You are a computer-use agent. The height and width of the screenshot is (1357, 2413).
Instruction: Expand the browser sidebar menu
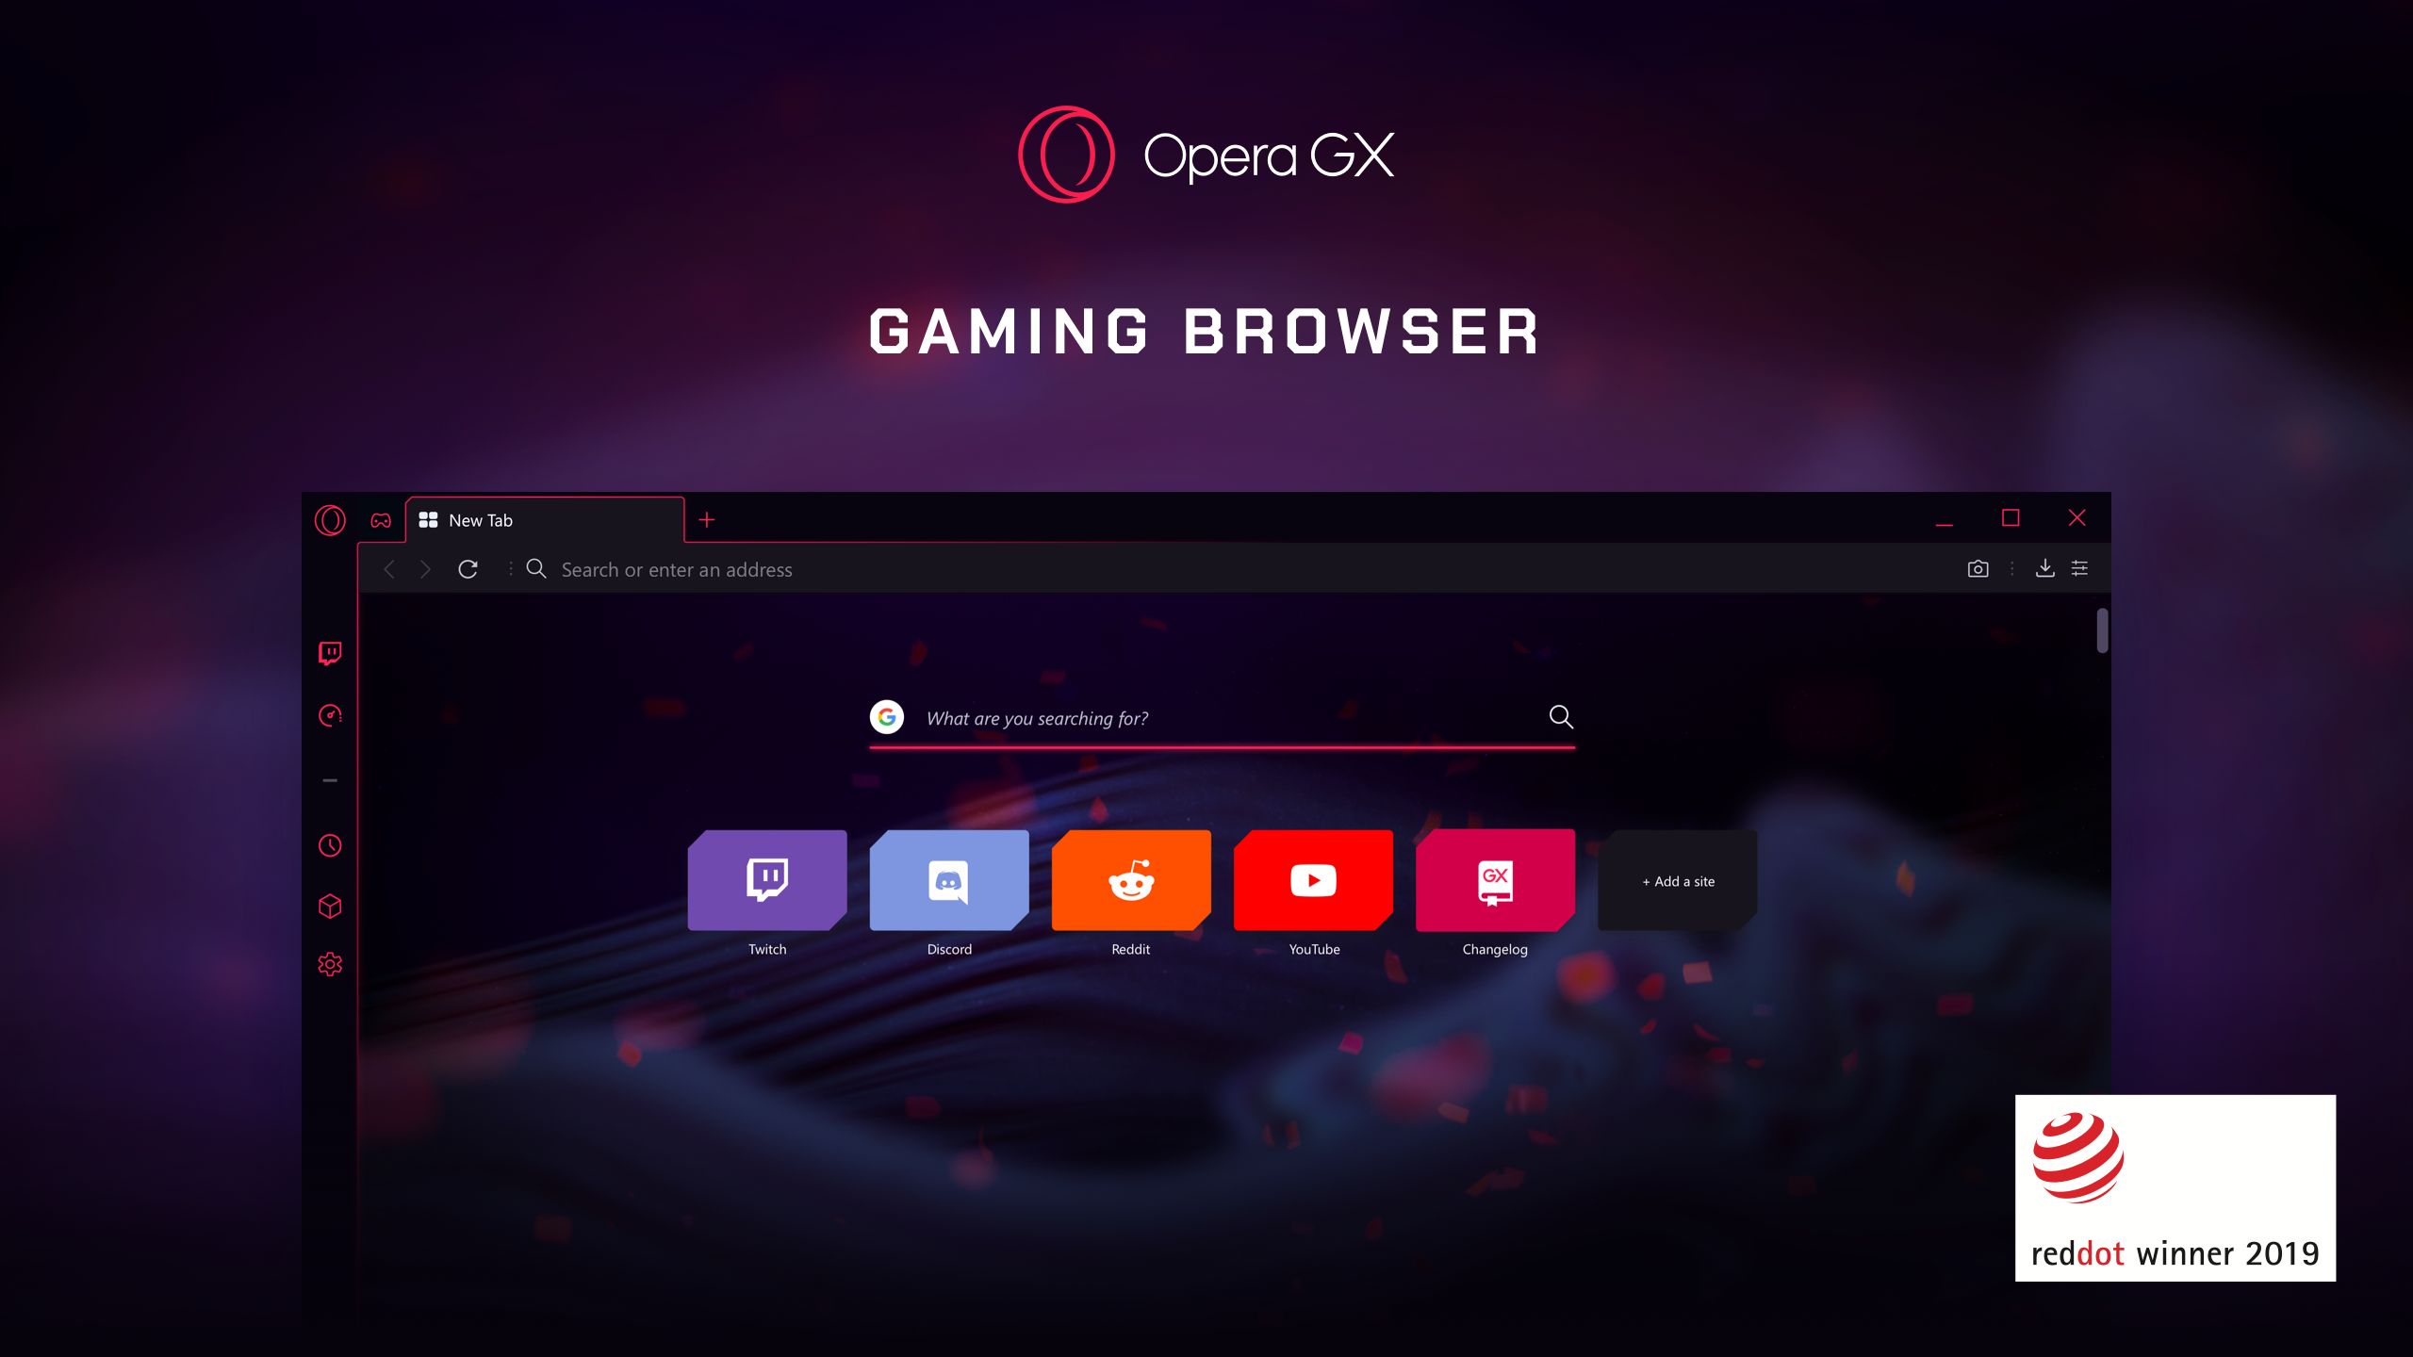pyautogui.click(x=330, y=778)
